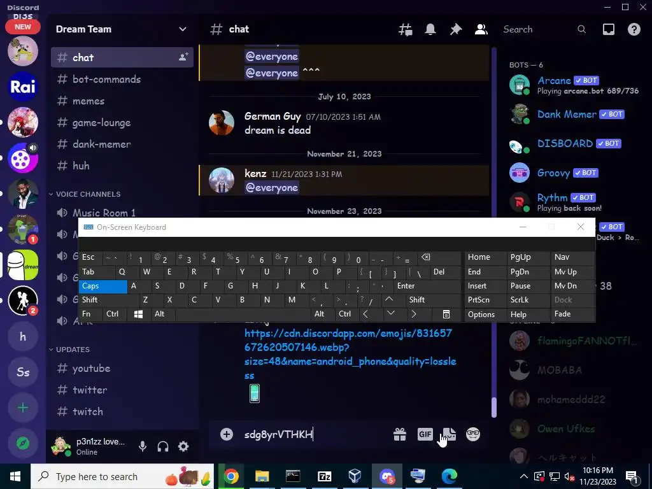Open the Nitro gift icon
Image resolution: width=652 pixels, height=489 pixels.
[x=400, y=434]
